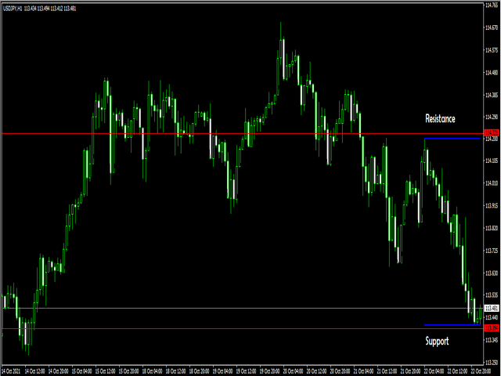
Task: Click the 15 Oct 20:00 time label
Action: click(x=128, y=371)
